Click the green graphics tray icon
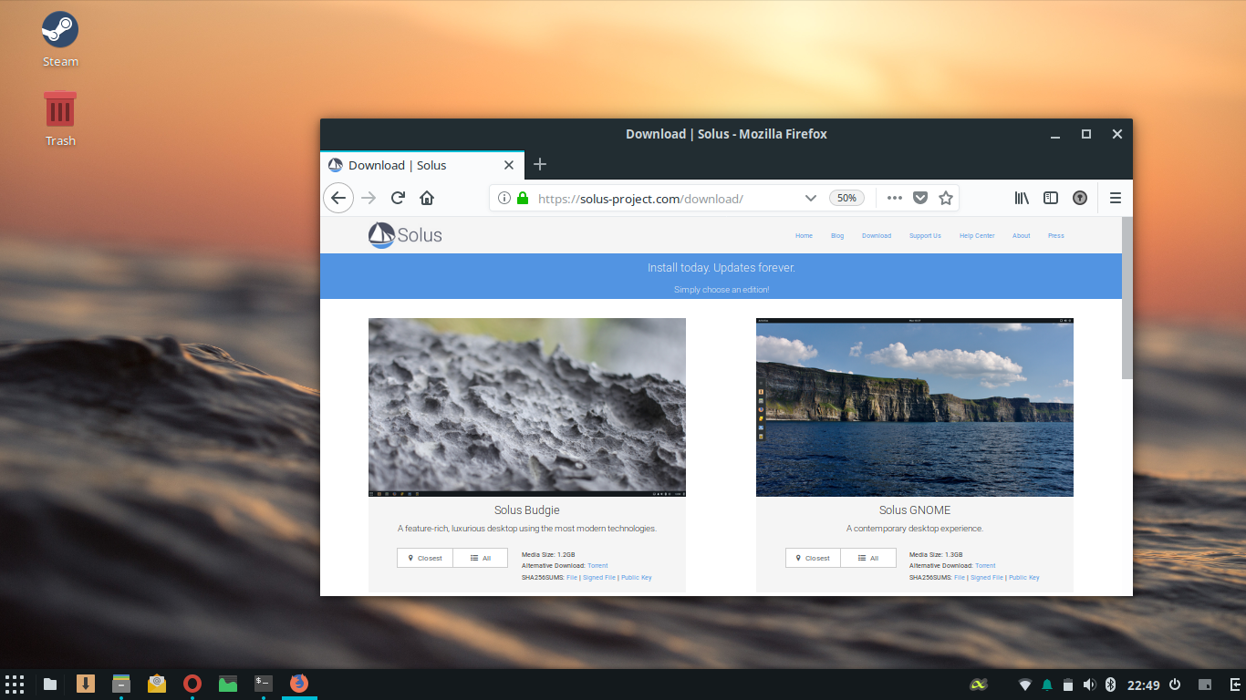The height and width of the screenshot is (700, 1246). 979,685
